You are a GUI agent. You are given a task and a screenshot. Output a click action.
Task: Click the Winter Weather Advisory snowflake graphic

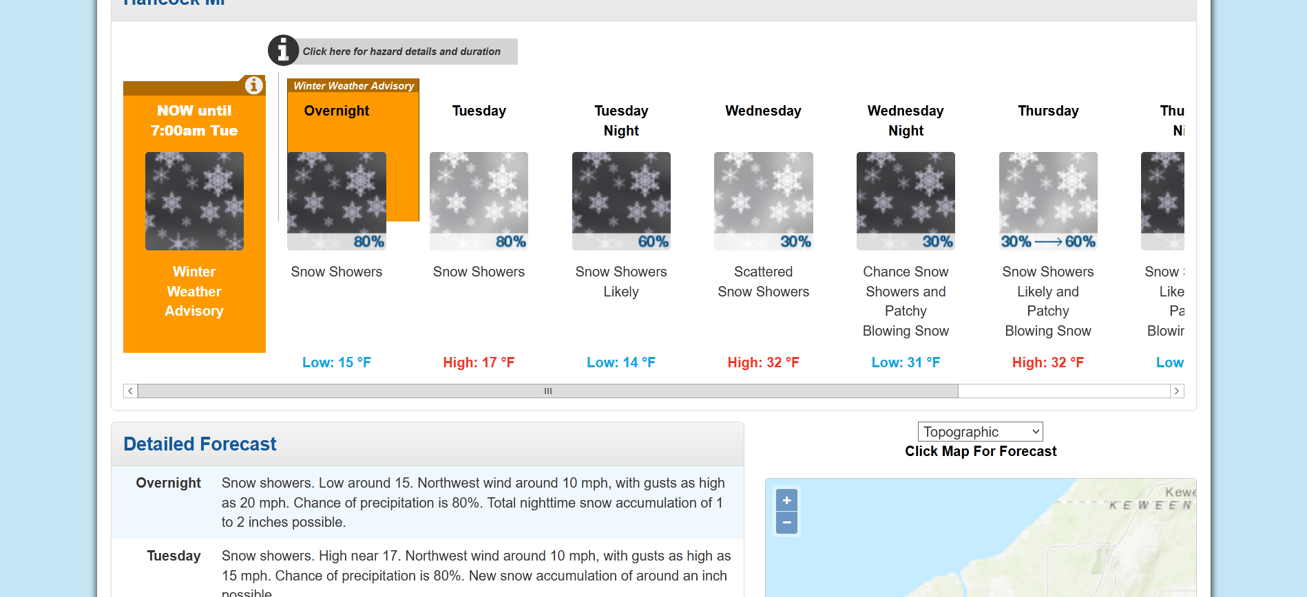pos(194,200)
